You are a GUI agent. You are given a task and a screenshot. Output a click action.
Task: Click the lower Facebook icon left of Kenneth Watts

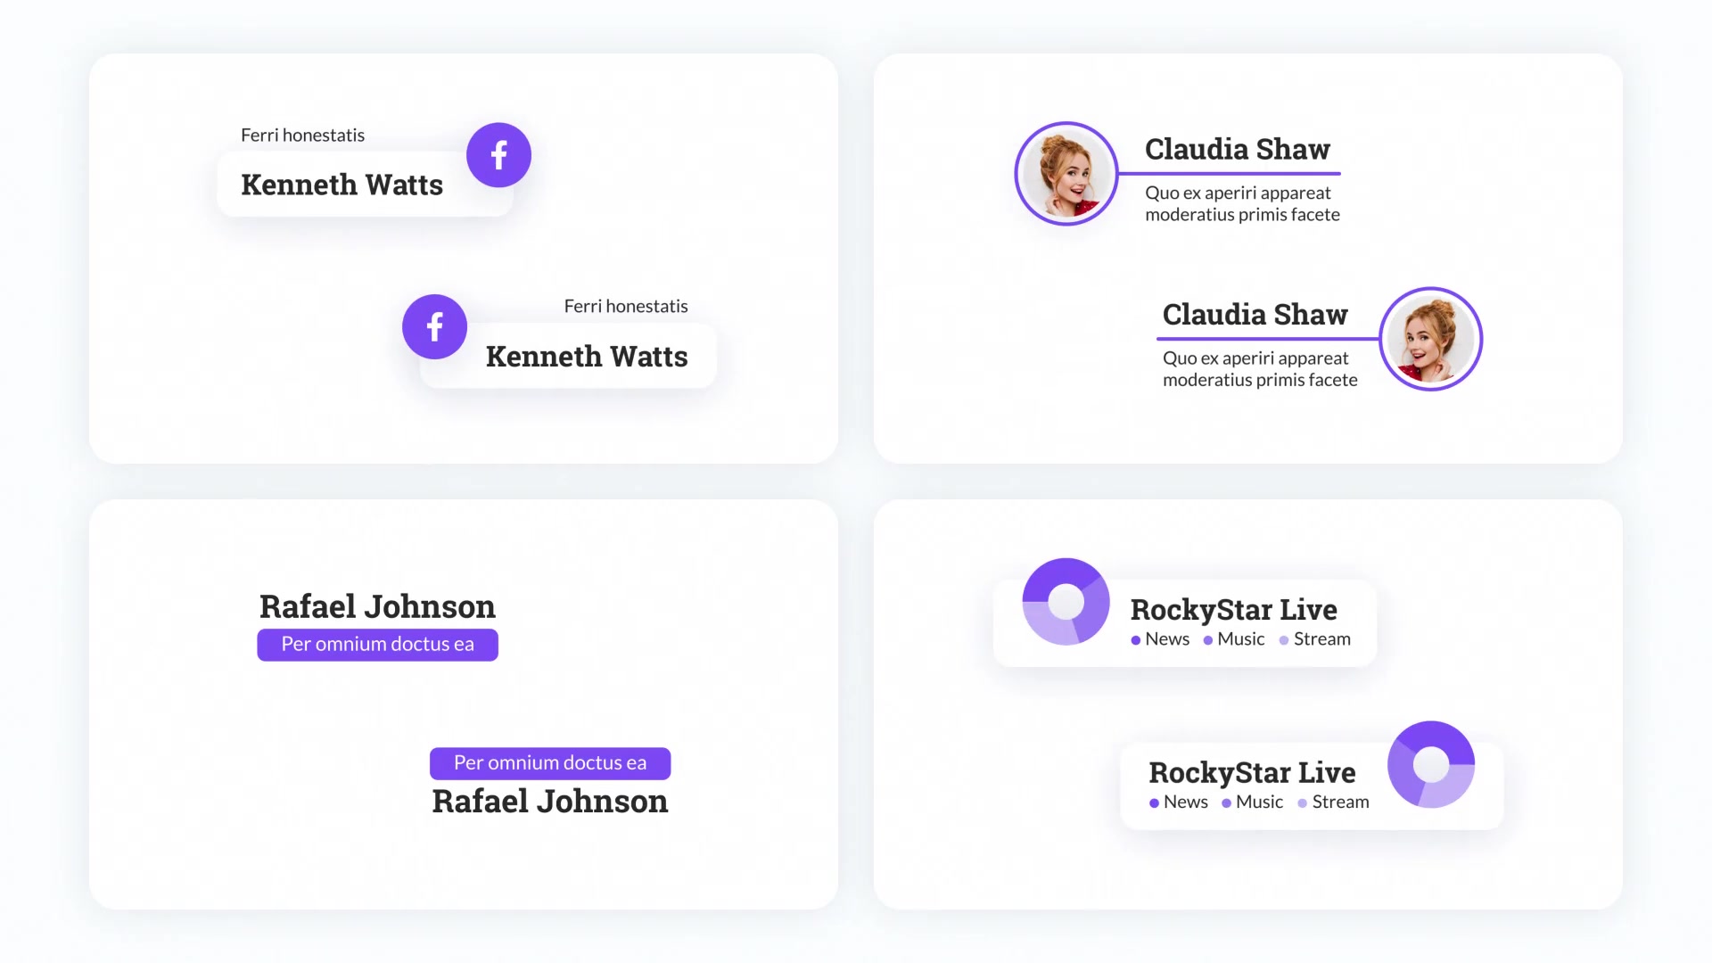pyautogui.click(x=434, y=326)
